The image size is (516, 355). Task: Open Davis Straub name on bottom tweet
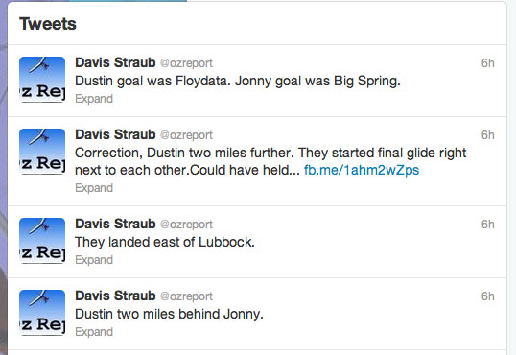115,296
